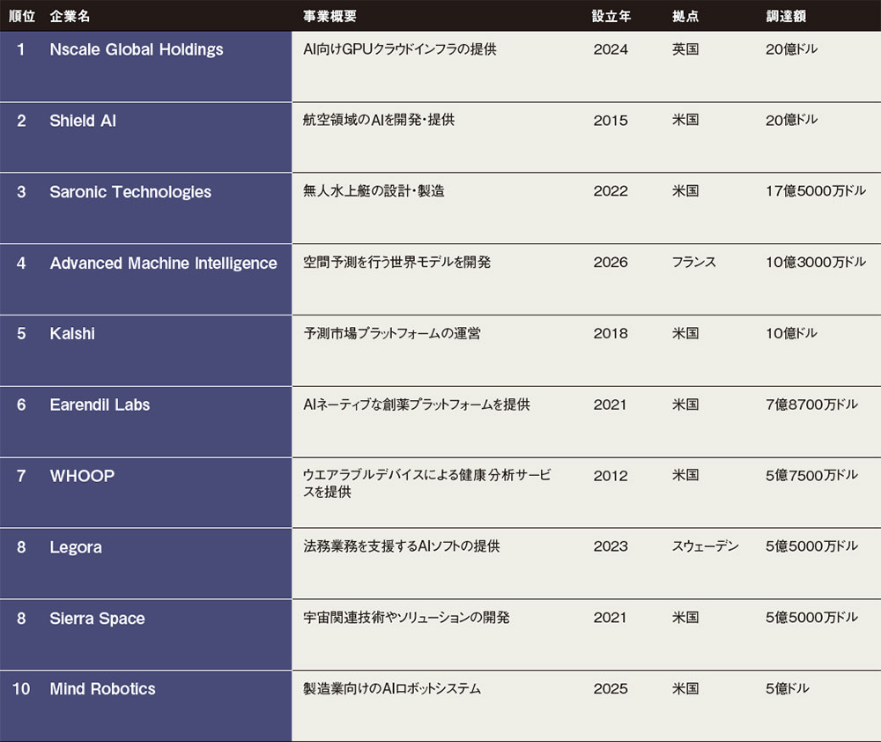Click amount 20億ドル for Shield AI

791,120
